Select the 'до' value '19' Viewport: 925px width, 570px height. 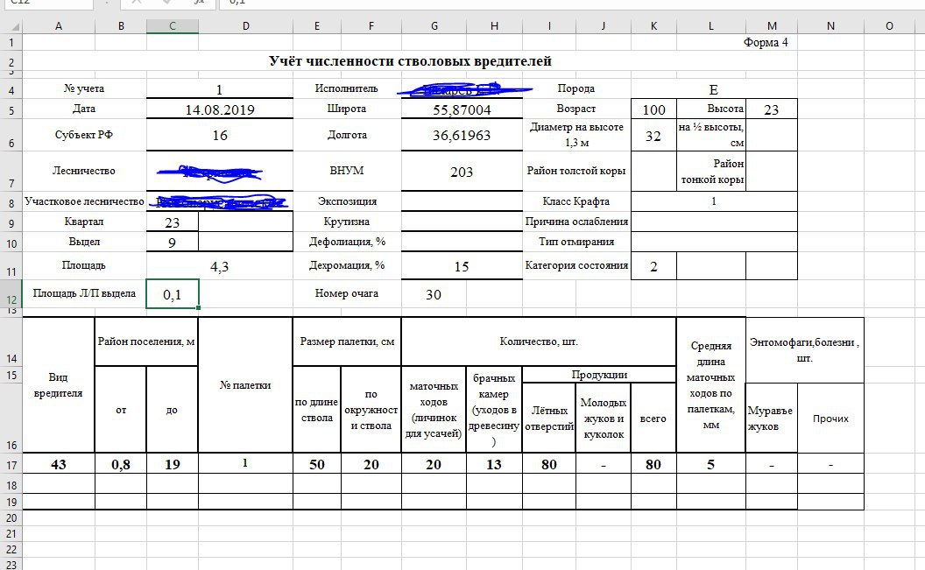coord(173,464)
